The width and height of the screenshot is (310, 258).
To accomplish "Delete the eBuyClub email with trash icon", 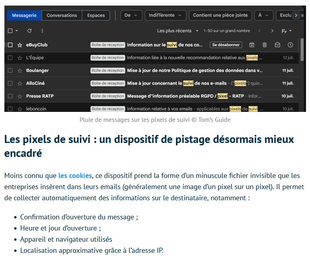I will click(265, 45).
